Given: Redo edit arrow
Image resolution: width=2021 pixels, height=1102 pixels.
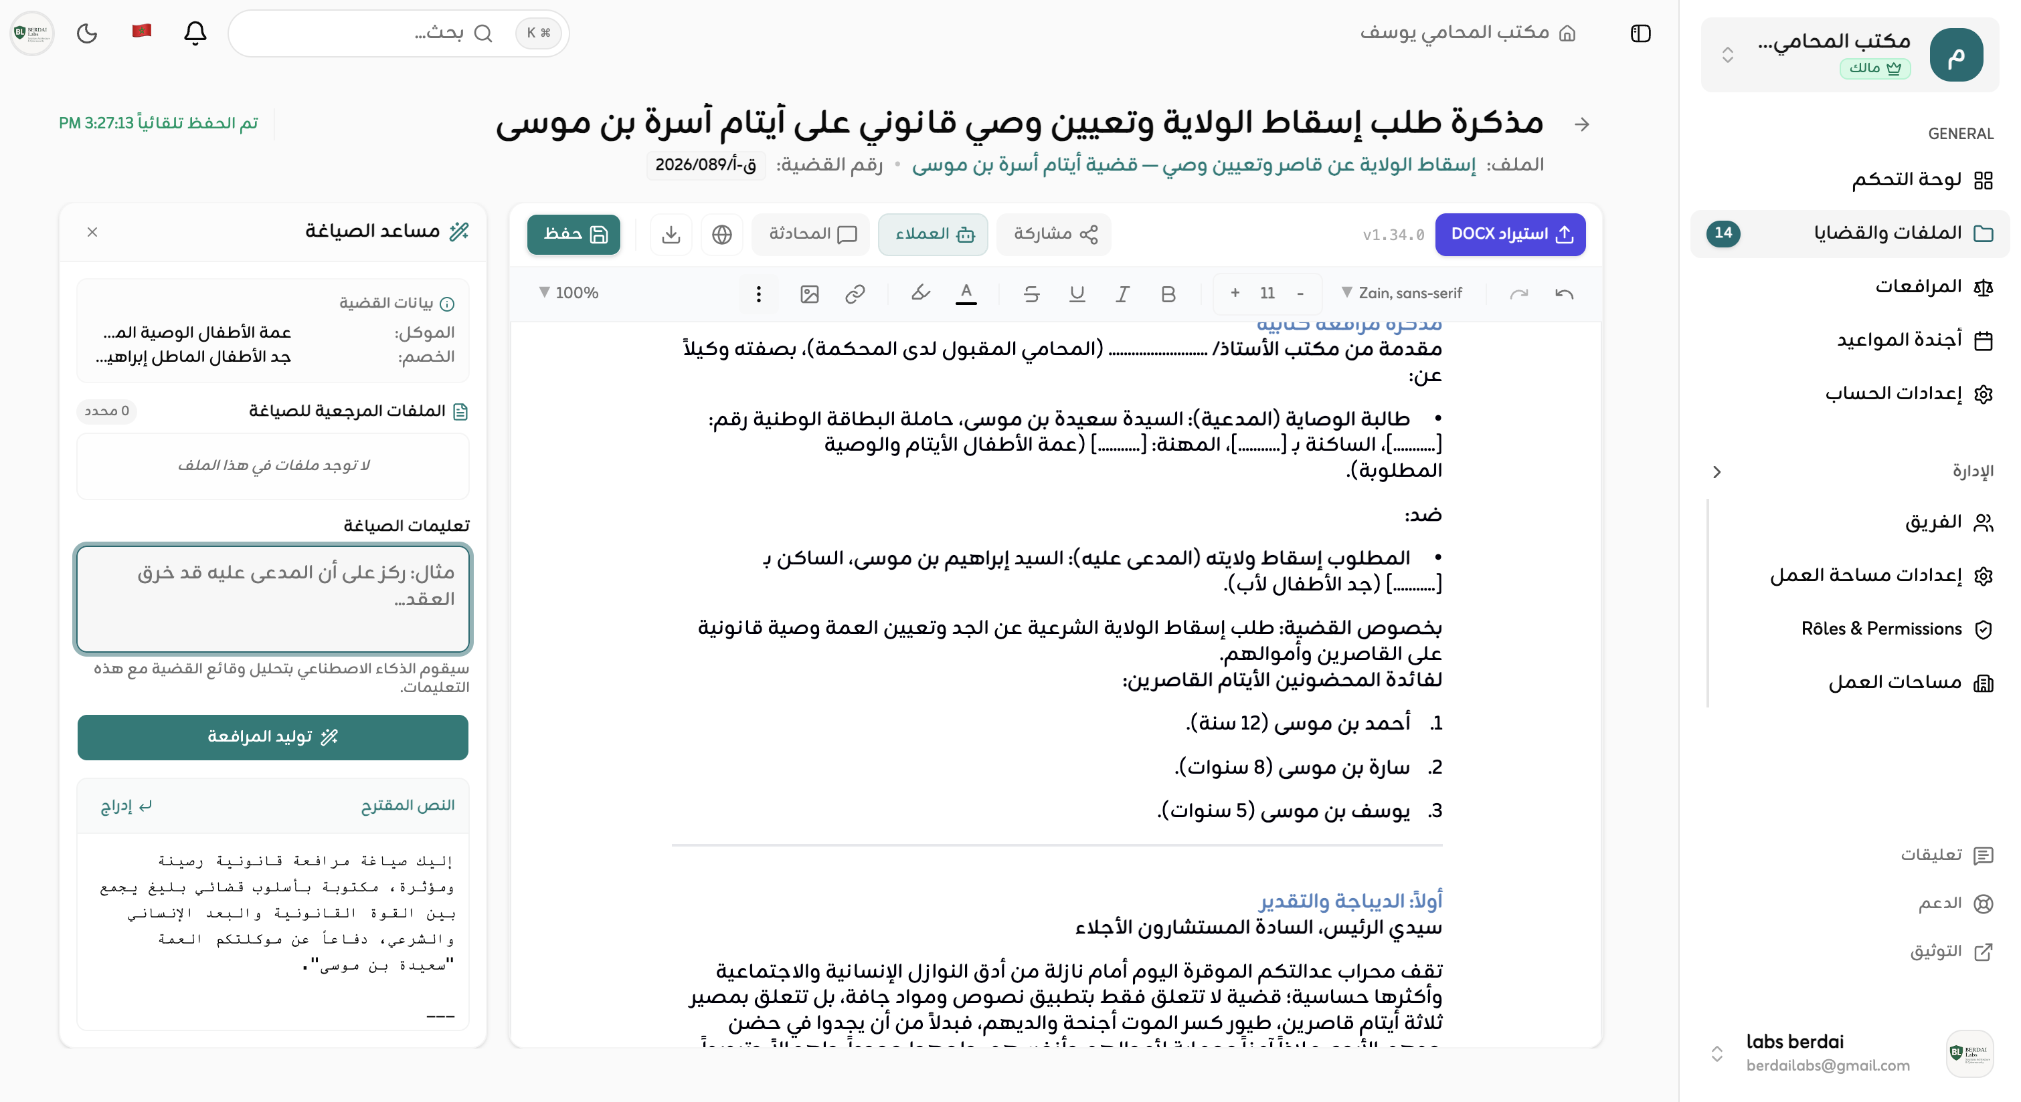Looking at the screenshot, I should (x=1519, y=293).
